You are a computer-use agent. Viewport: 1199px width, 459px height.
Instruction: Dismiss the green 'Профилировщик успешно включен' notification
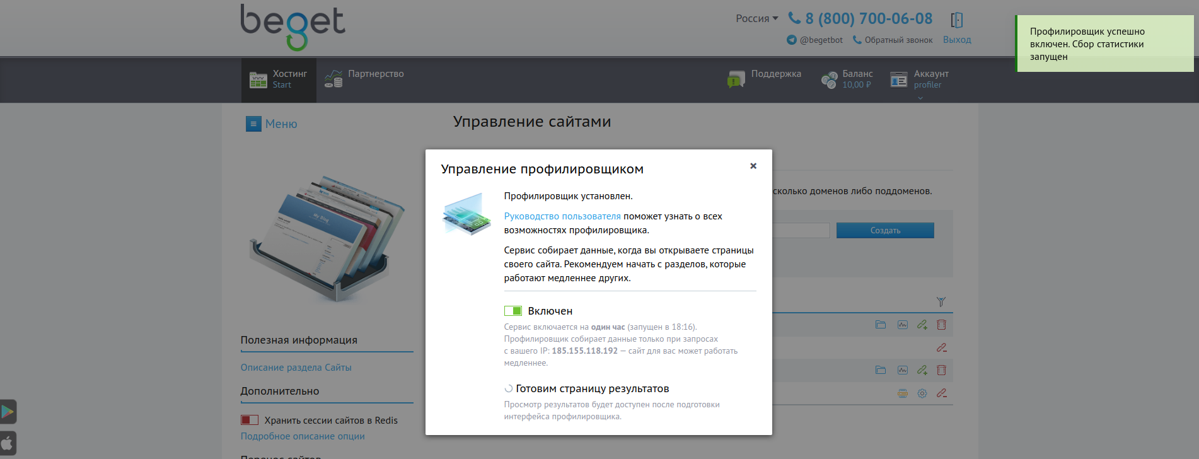[1104, 44]
